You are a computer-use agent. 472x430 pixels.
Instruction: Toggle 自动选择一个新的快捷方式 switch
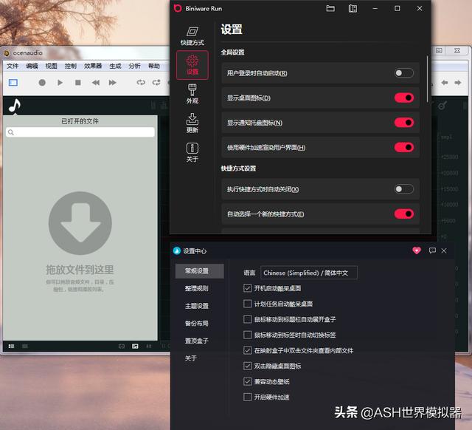404,214
